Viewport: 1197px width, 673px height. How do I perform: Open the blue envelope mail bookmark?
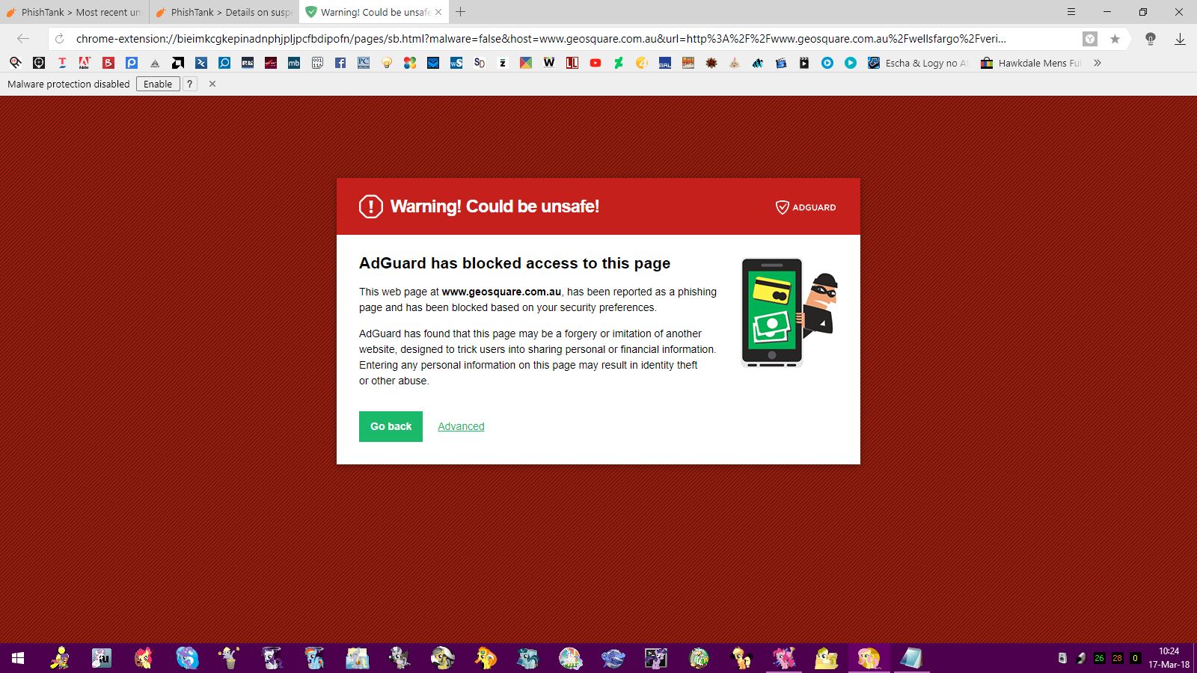tap(433, 63)
